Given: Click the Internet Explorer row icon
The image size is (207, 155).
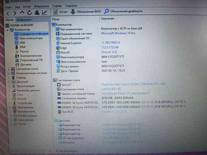Looking at the screenshot, I should [58, 43].
